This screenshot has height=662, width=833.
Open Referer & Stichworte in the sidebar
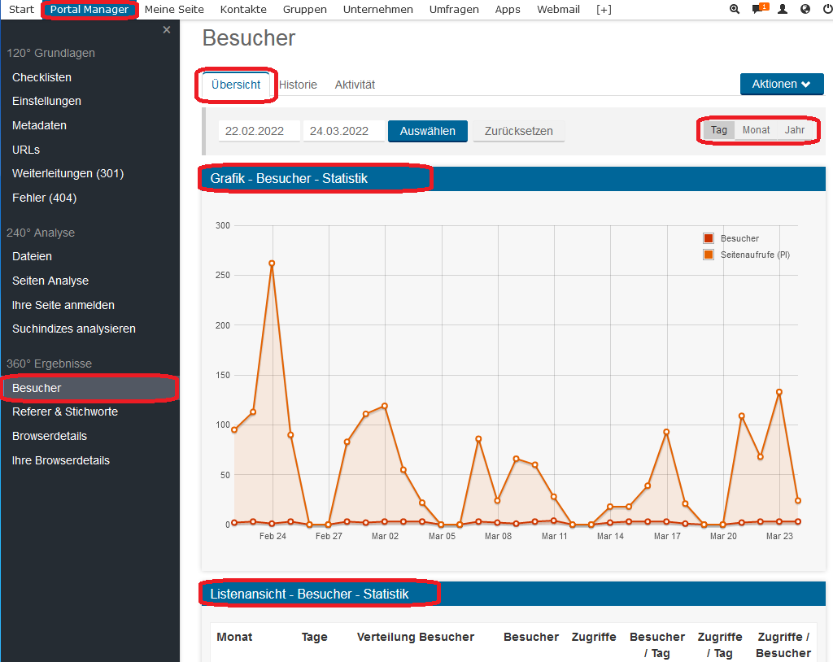click(x=65, y=412)
